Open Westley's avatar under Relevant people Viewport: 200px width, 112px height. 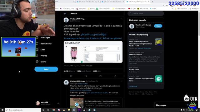[132, 26]
